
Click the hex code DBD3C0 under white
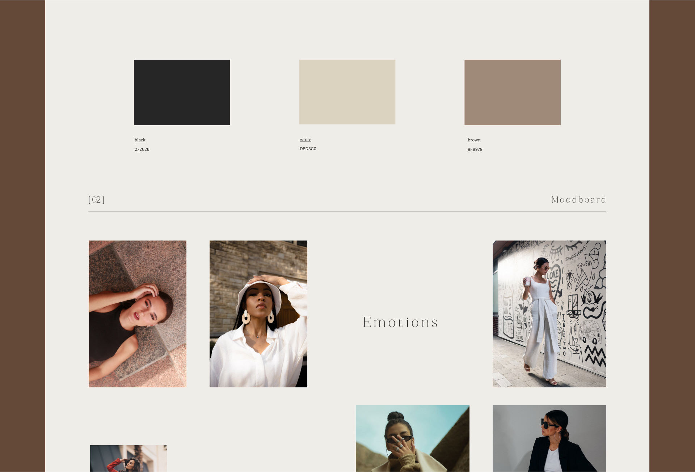(307, 149)
